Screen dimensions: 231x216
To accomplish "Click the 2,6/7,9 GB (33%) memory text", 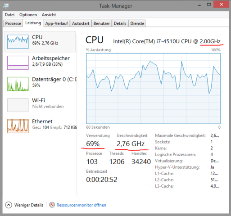I will (x=47, y=64).
